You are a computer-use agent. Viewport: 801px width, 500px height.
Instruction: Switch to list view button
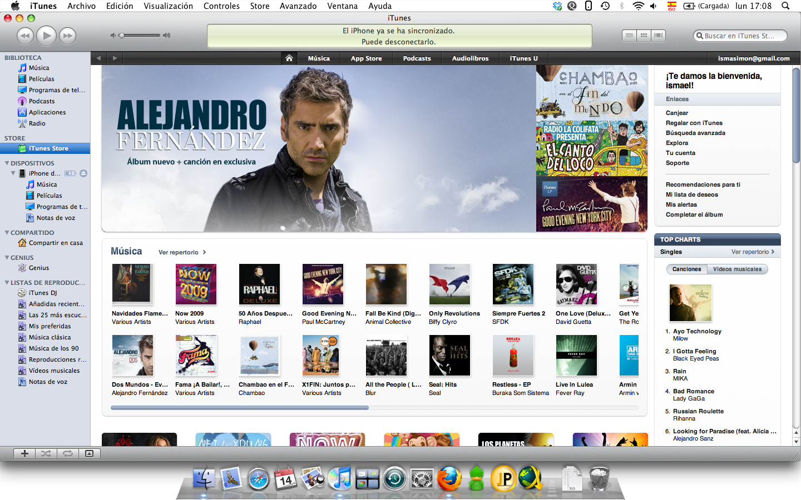629,36
